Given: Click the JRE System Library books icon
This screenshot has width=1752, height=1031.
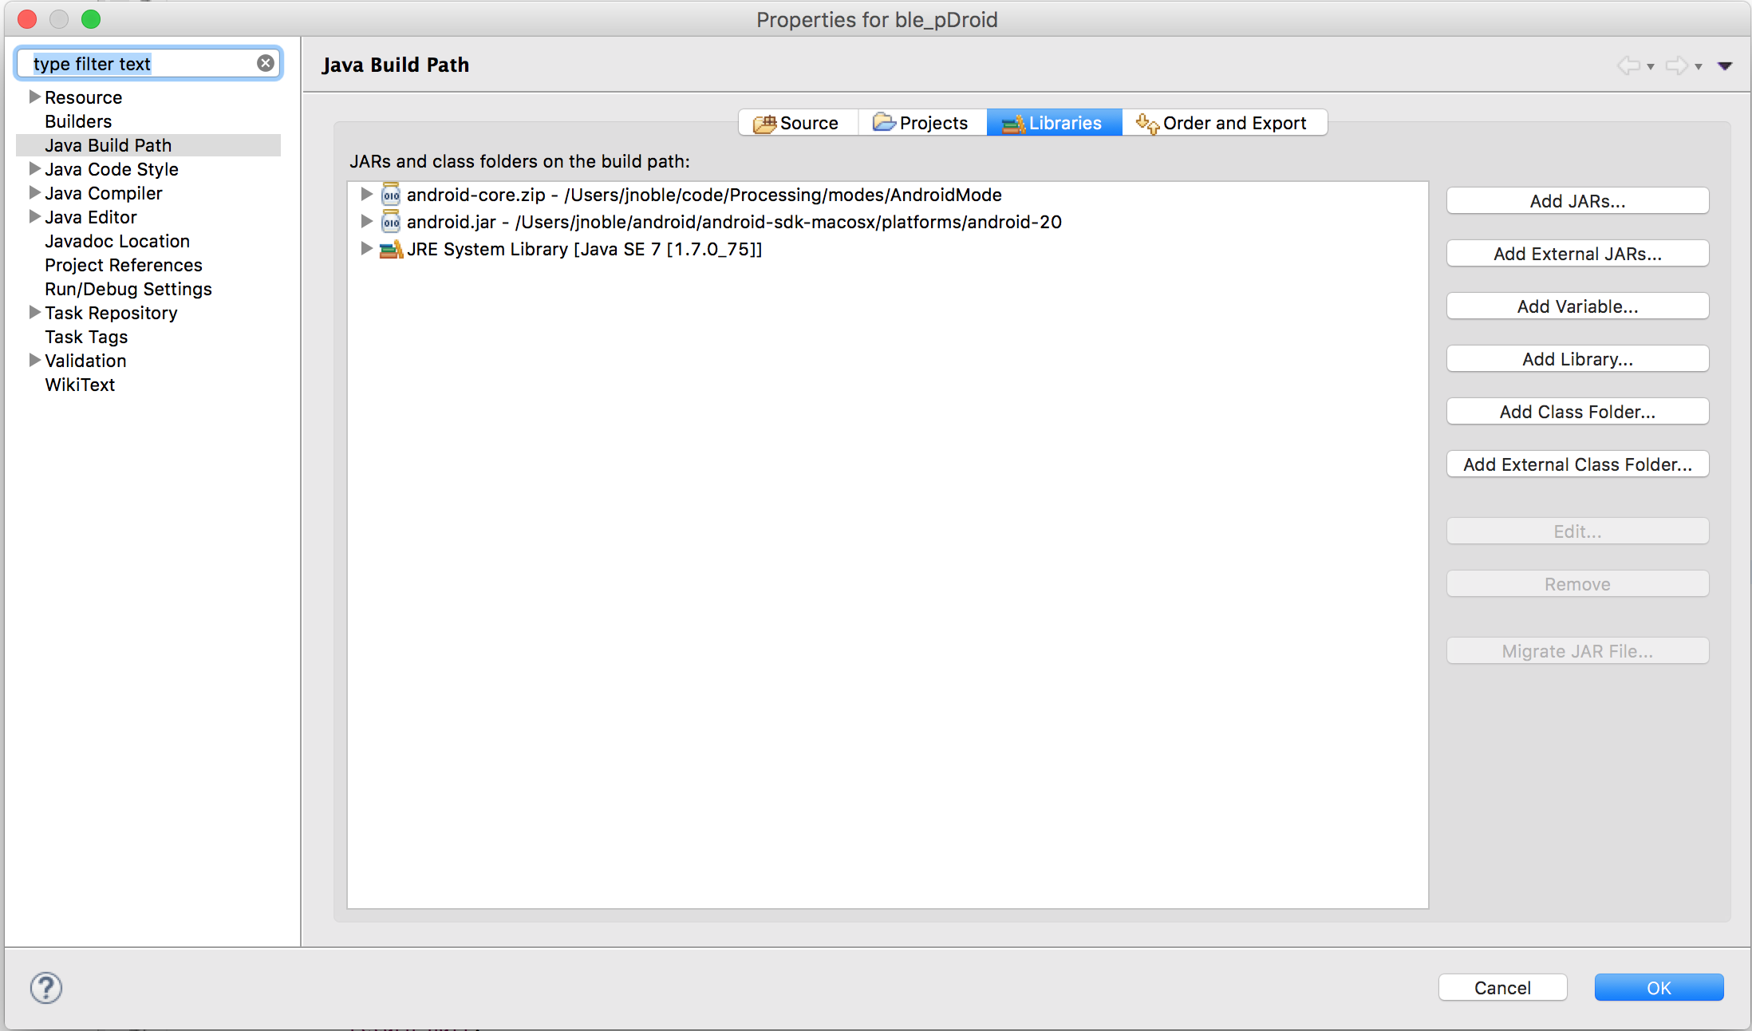Looking at the screenshot, I should point(390,249).
